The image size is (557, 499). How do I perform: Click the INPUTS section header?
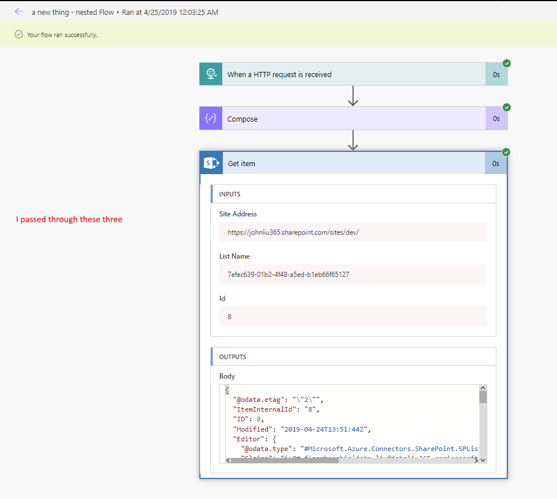pos(353,194)
